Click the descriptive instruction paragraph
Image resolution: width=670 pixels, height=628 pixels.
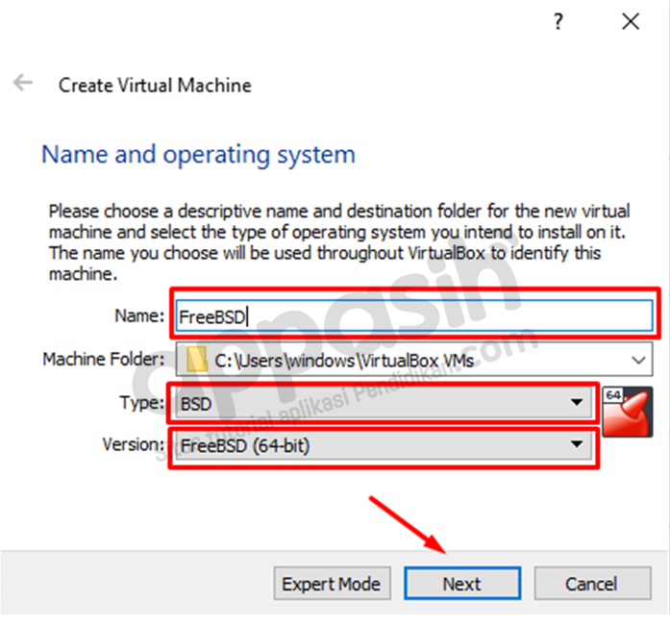[339, 242]
